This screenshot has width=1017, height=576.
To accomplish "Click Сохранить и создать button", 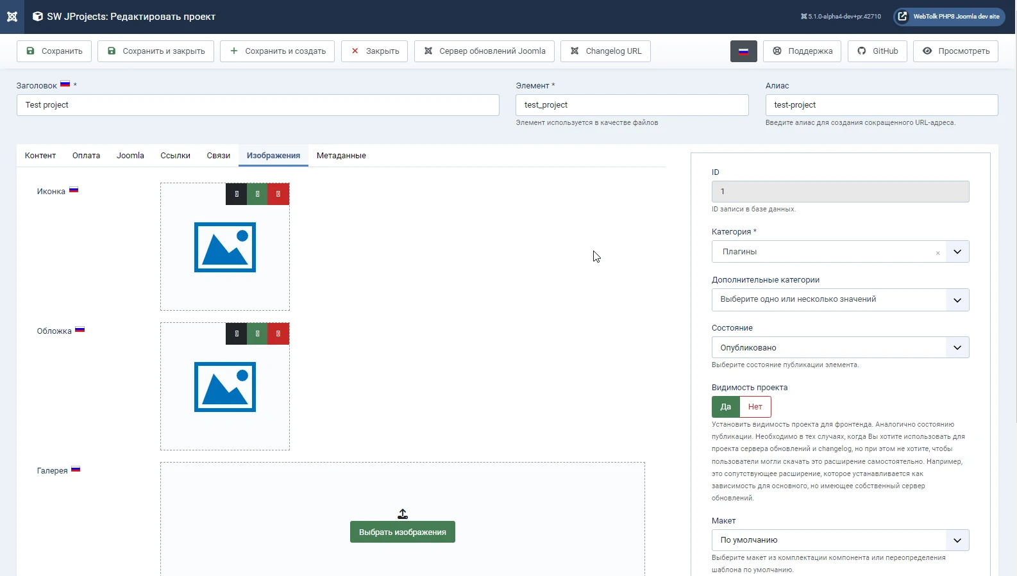I will click(x=277, y=51).
